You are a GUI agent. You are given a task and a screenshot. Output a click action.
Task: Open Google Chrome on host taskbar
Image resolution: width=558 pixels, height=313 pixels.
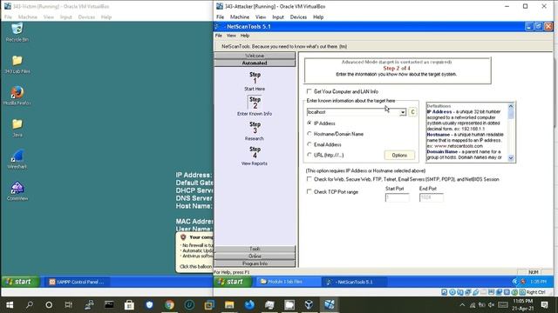pyautogui.click(x=169, y=305)
